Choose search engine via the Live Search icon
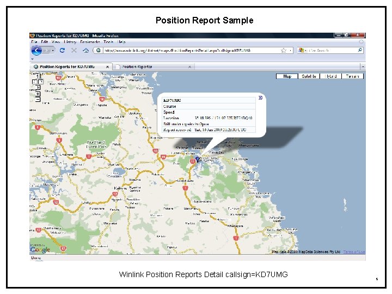392x294 pixels. tap(302, 51)
